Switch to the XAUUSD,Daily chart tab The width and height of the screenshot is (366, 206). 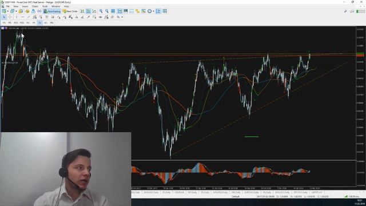point(151,192)
